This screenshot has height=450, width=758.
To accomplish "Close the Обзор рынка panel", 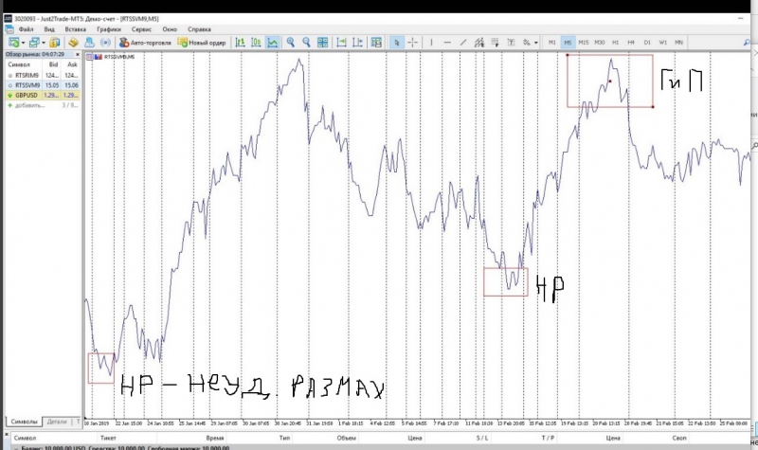I will point(78,55).
